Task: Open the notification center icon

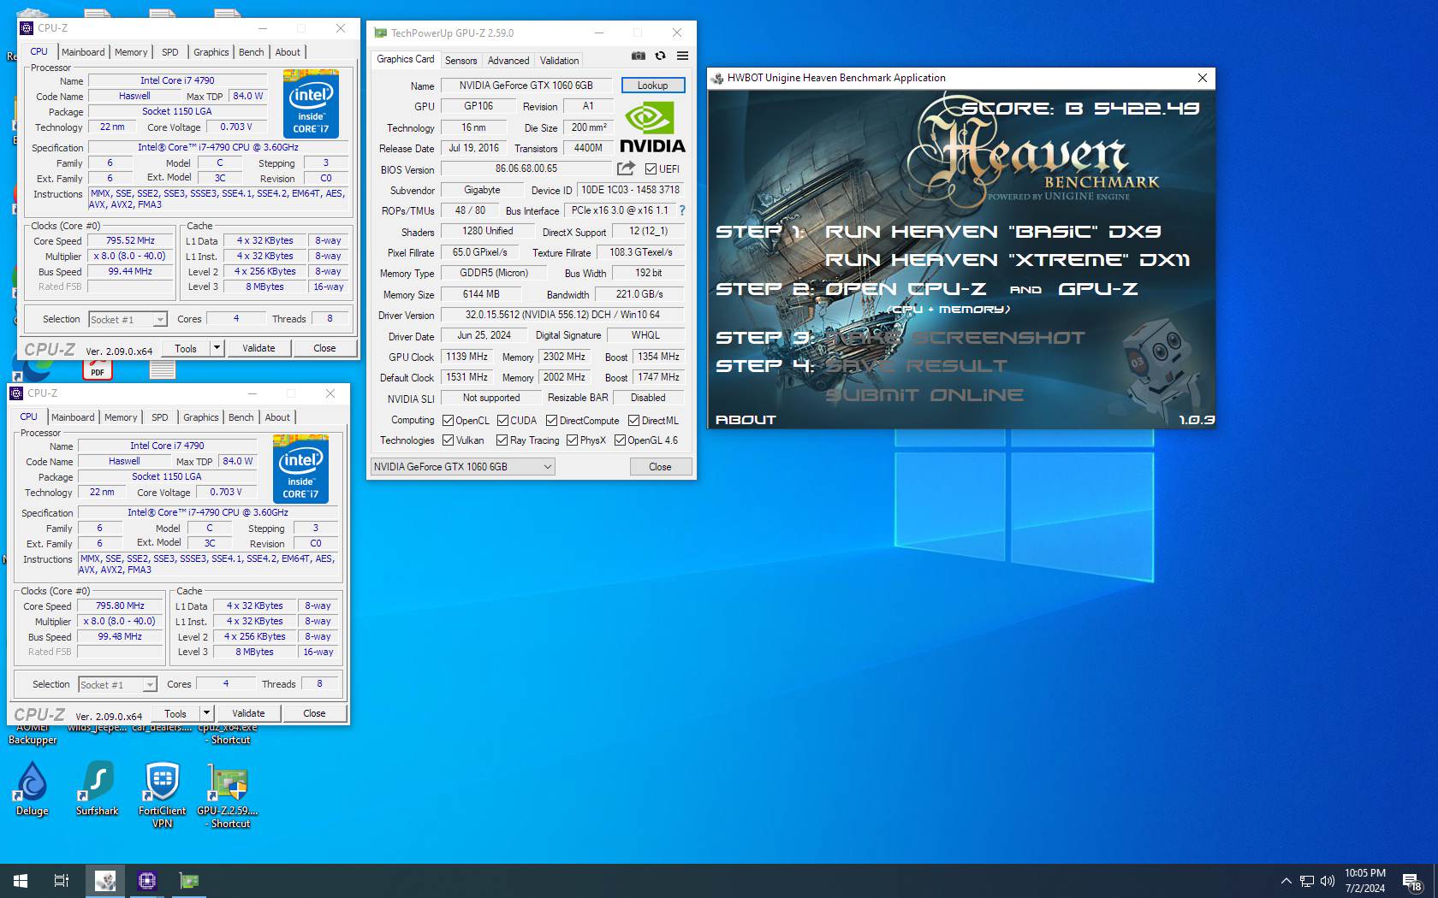Action: pos(1411,881)
